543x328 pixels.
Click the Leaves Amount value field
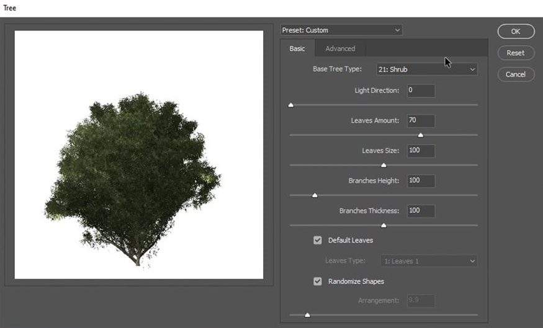click(421, 120)
